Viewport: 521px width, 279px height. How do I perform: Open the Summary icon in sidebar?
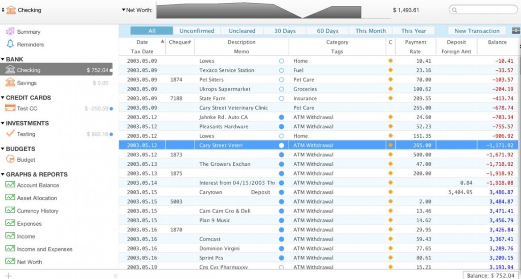pos(10,32)
